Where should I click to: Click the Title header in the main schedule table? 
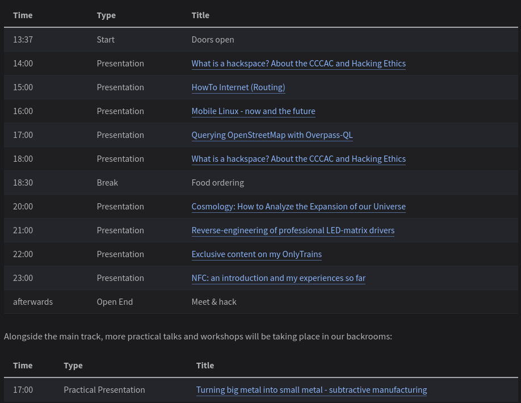[x=200, y=15]
